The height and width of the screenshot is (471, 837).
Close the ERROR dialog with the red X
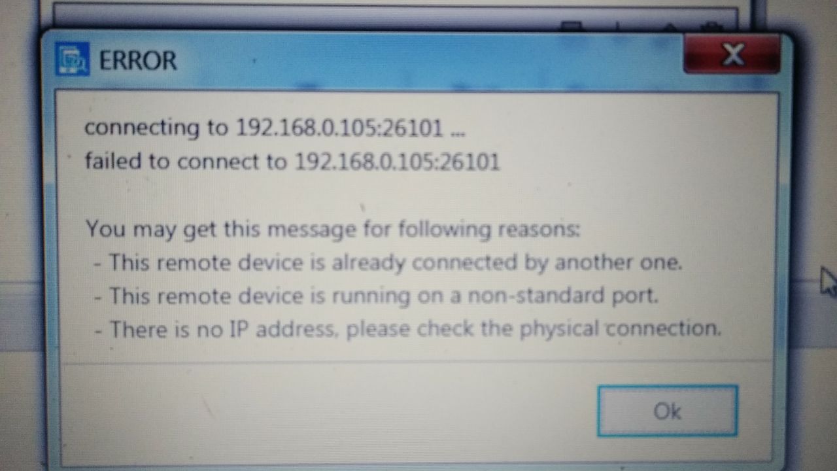coord(732,55)
